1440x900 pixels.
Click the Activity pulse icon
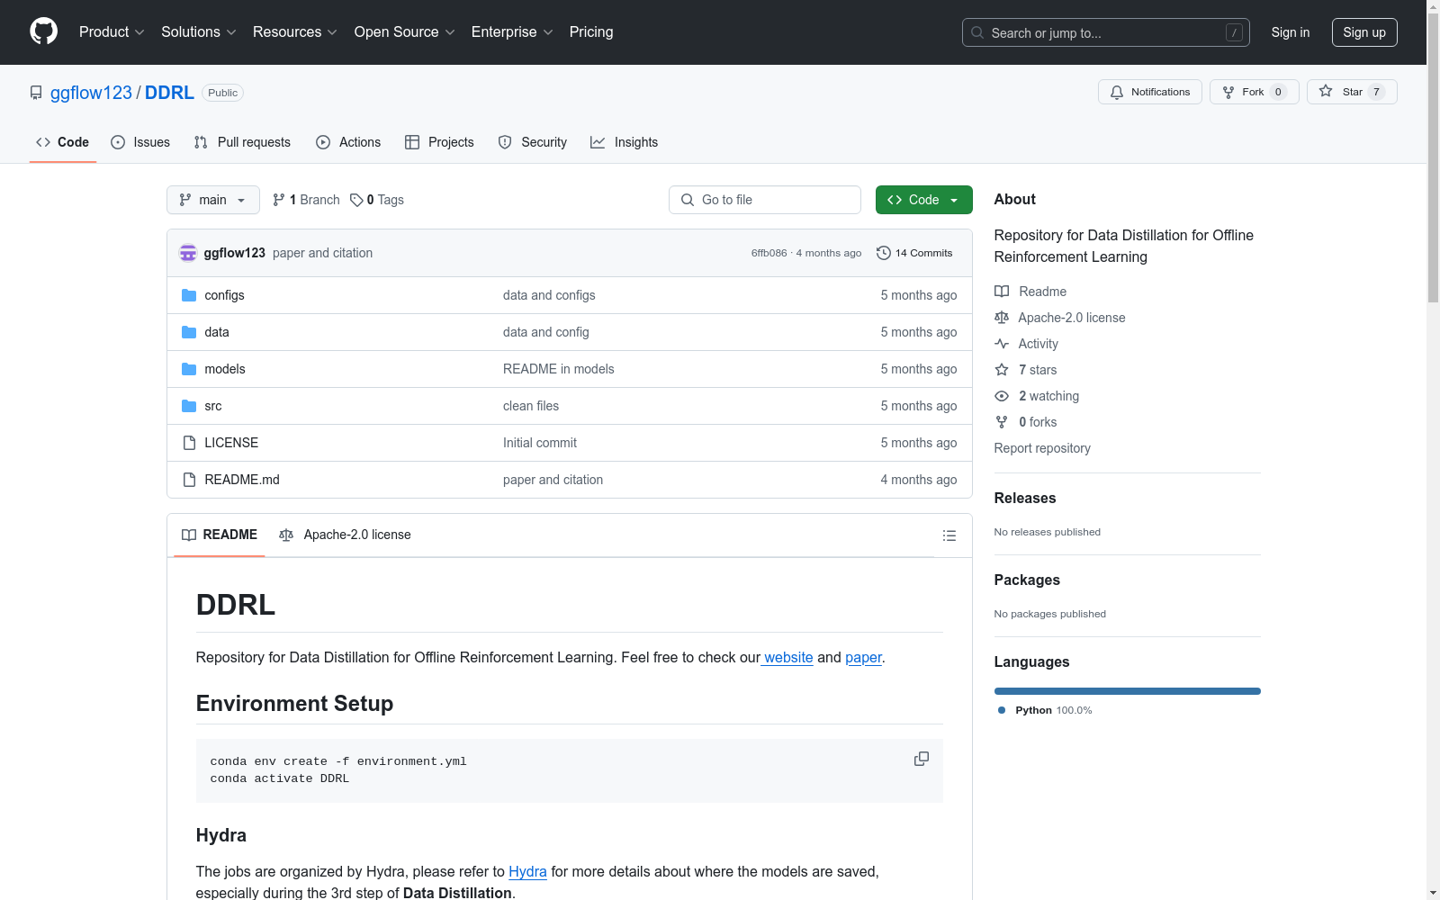tap(1002, 344)
